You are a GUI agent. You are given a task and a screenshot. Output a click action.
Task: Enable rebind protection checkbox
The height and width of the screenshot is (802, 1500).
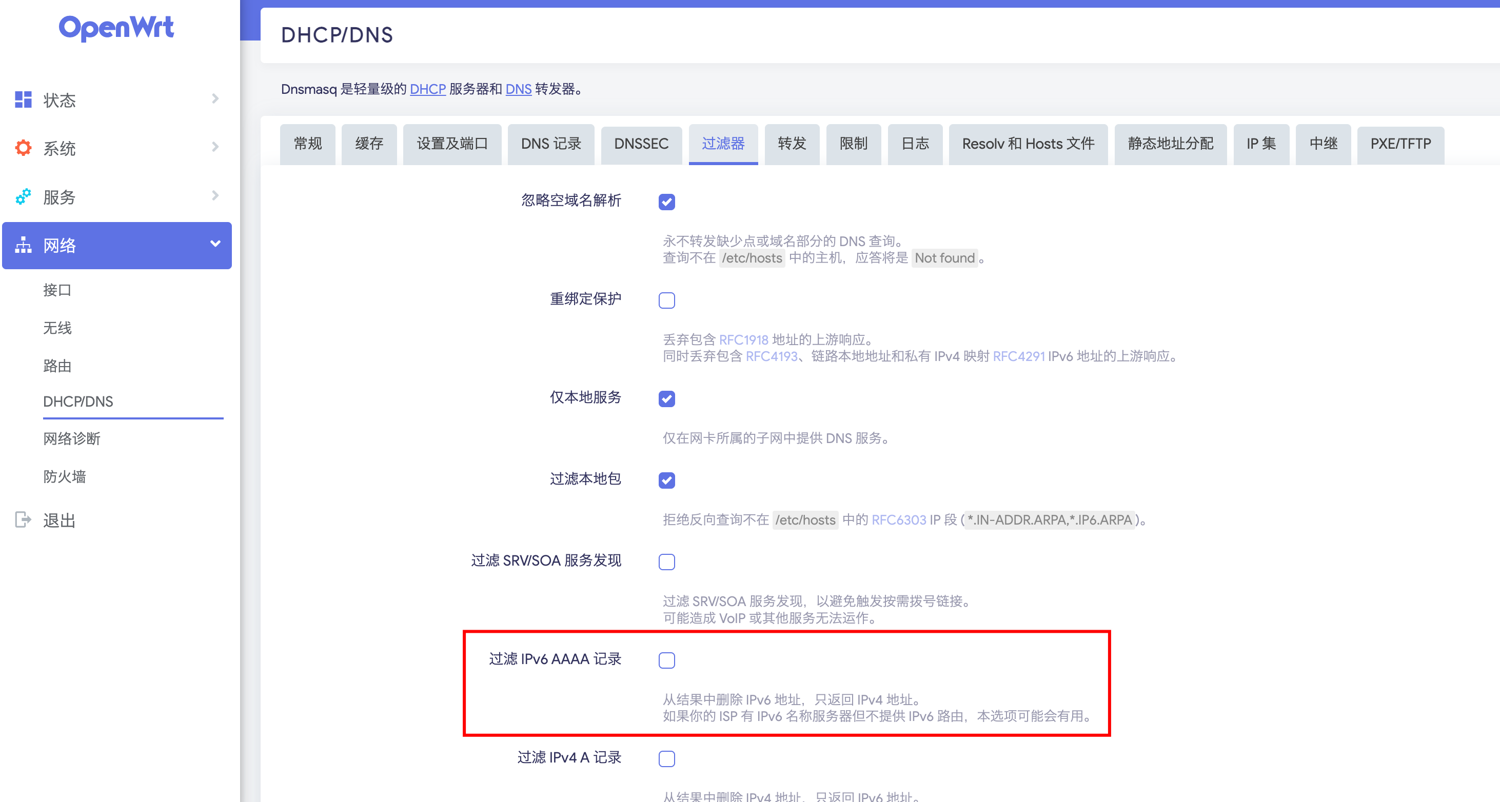666,300
